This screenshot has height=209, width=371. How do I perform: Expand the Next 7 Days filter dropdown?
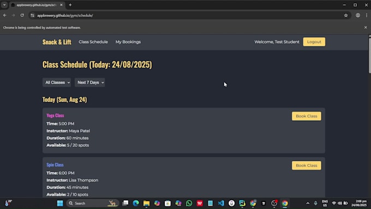pos(89,82)
